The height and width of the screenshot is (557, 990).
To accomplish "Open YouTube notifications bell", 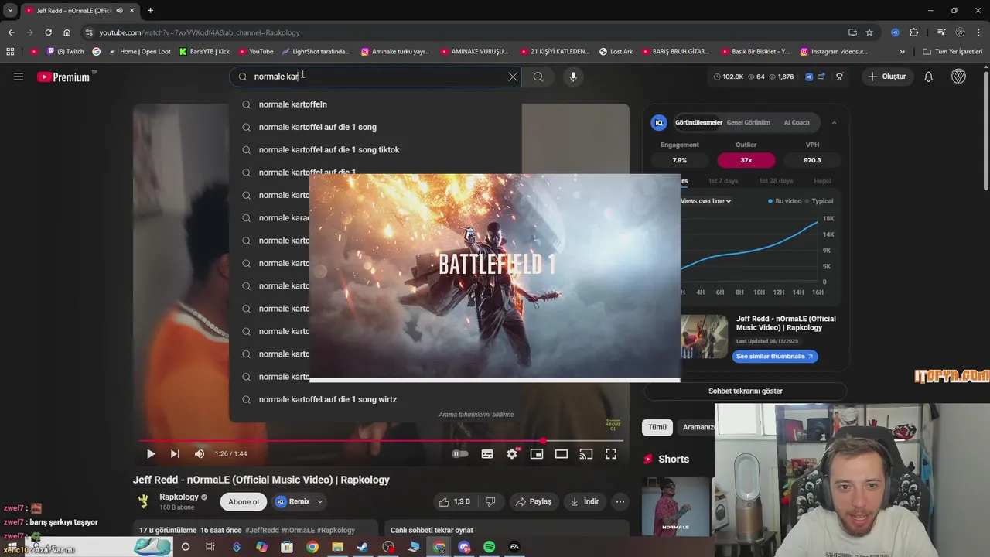I will pos(929,77).
